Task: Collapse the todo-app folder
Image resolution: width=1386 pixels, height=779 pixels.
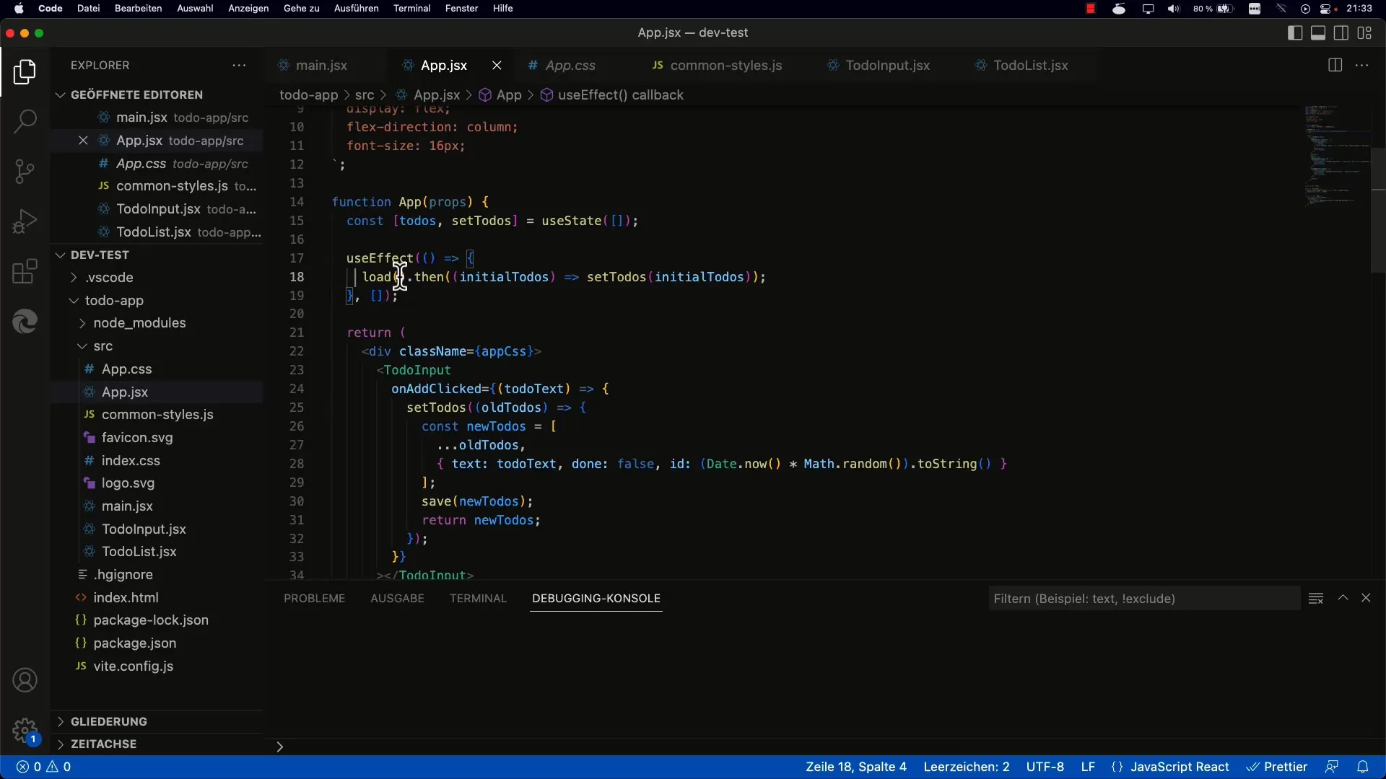Action: click(114, 300)
